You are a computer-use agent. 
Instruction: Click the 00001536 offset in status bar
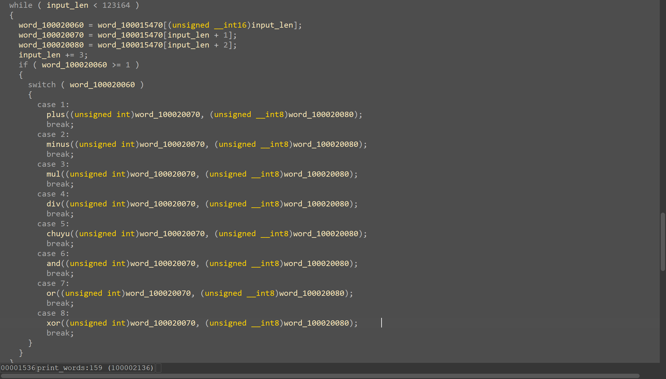point(18,368)
